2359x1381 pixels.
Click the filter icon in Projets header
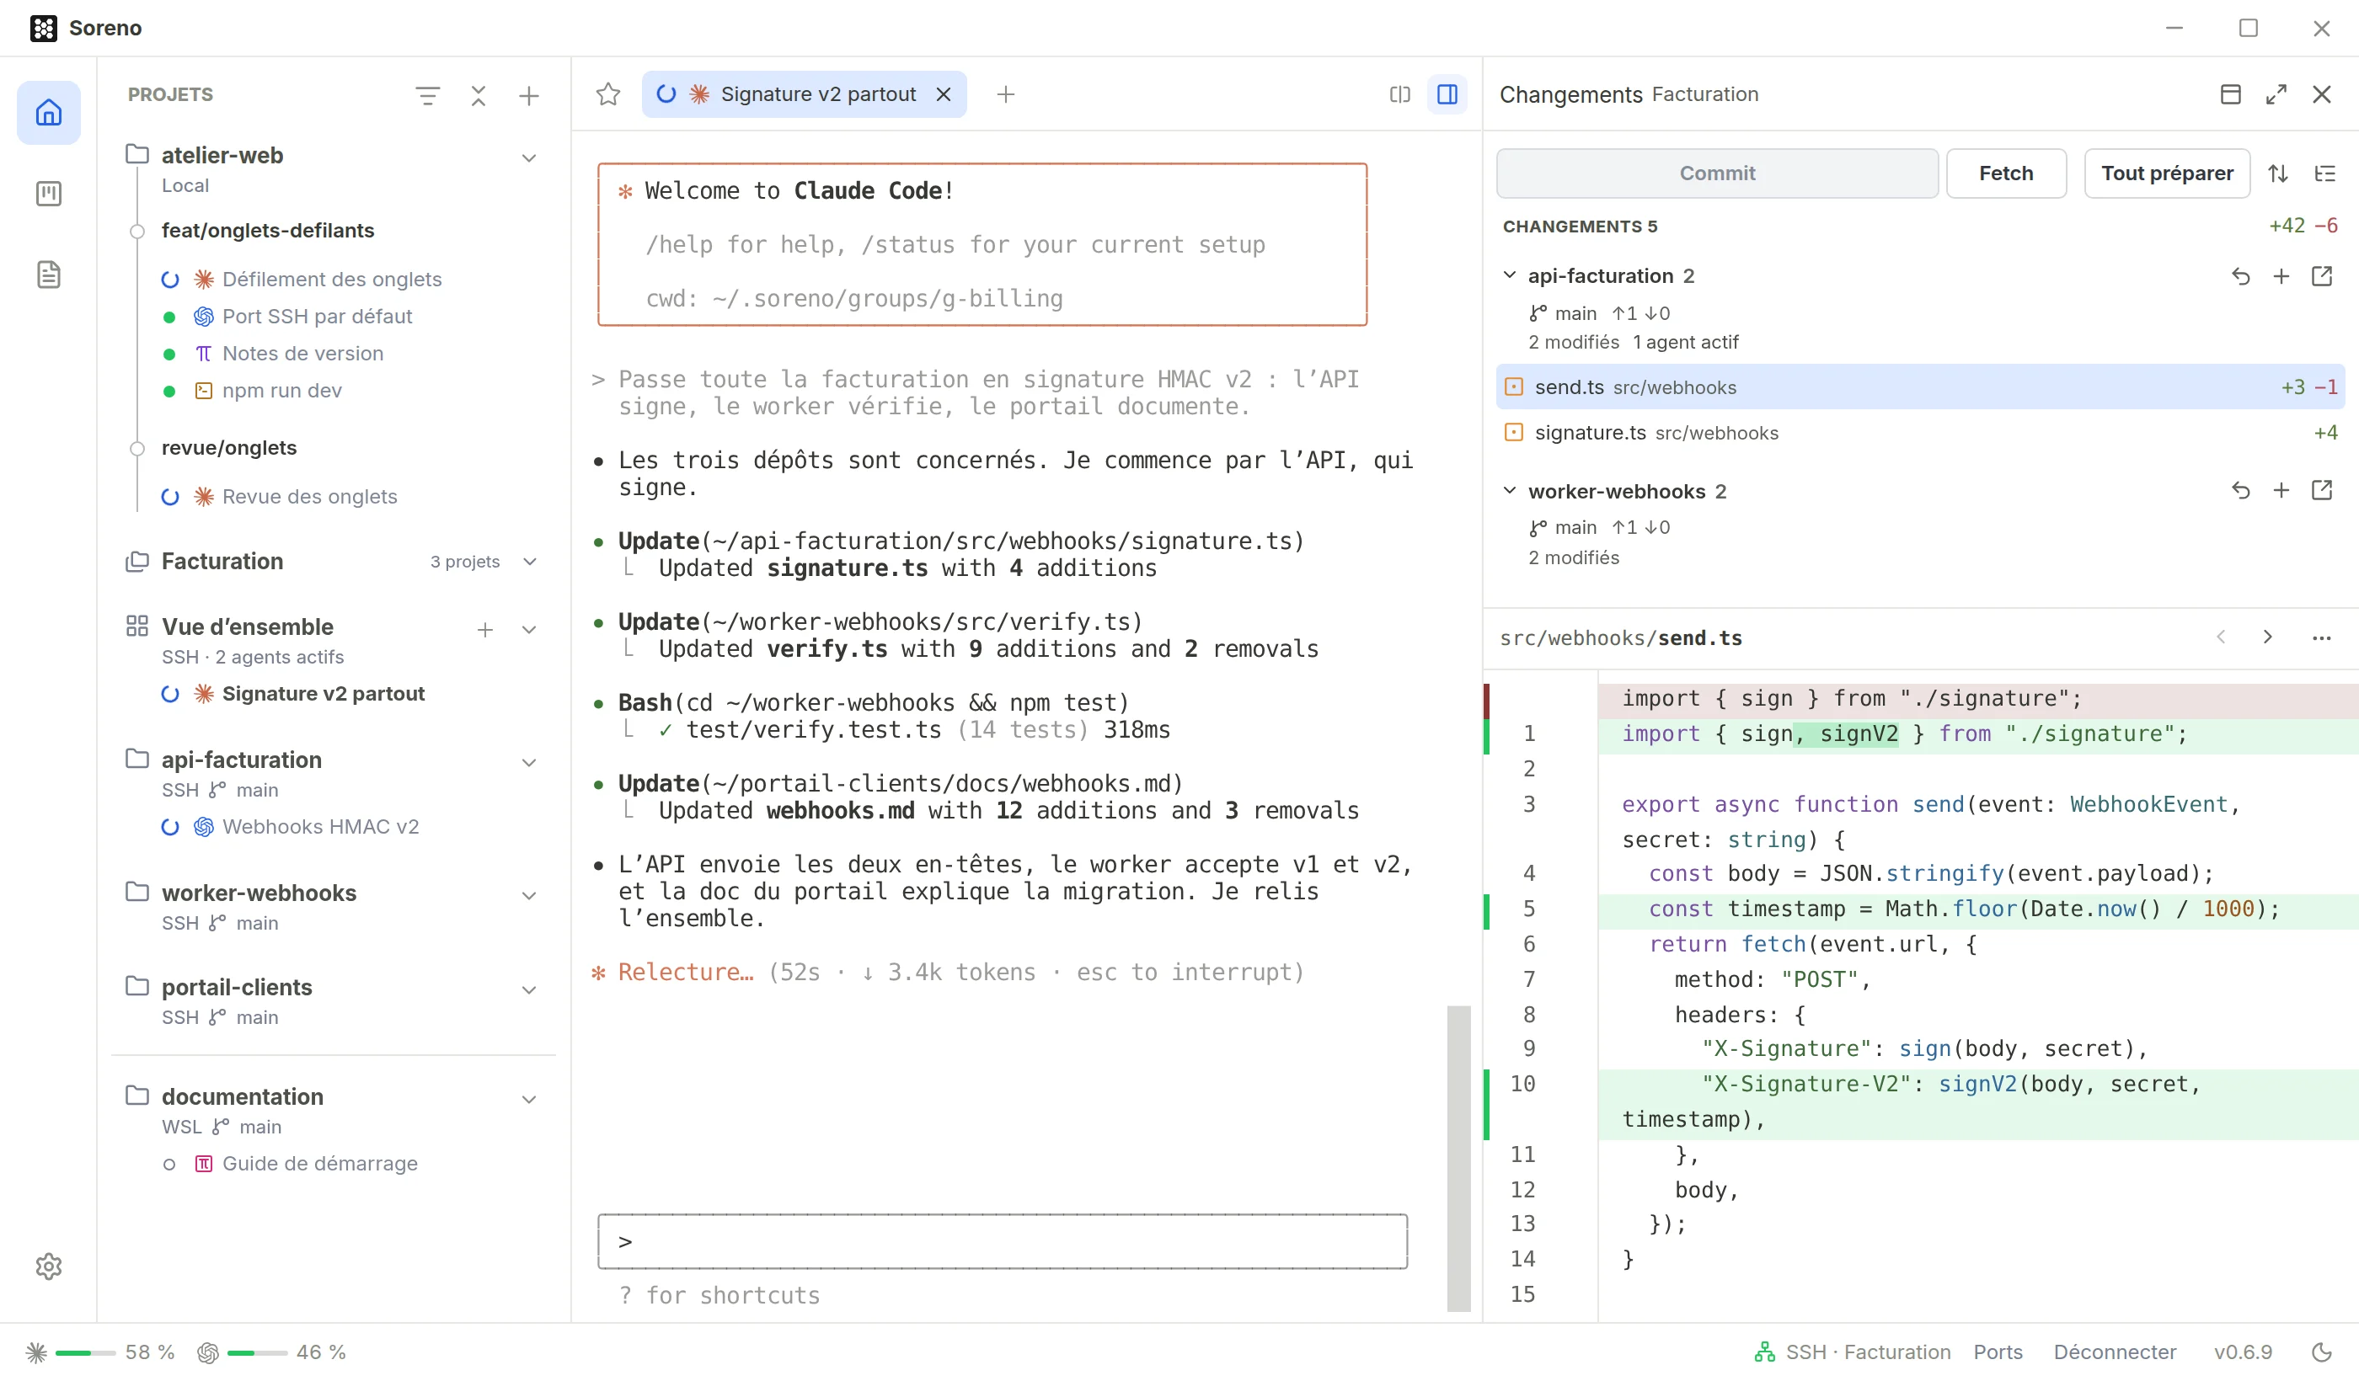(x=428, y=95)
